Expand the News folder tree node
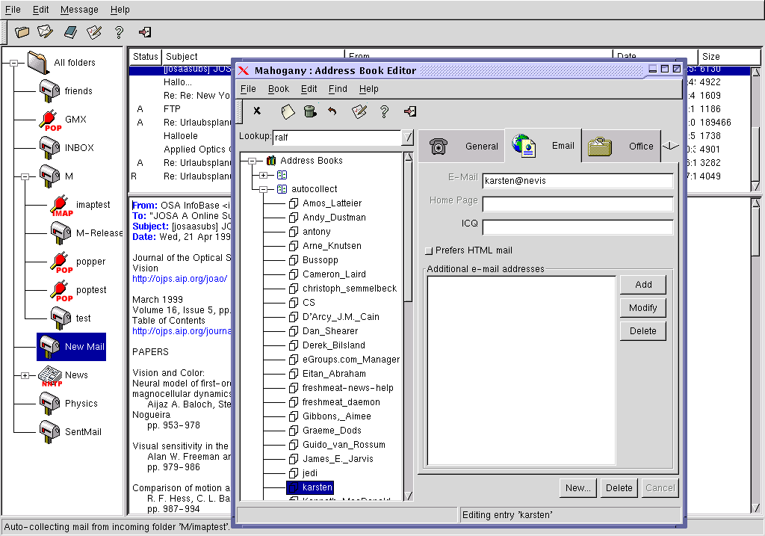The height and width of the screenshot is (536, 765). [x=25, y=375]
